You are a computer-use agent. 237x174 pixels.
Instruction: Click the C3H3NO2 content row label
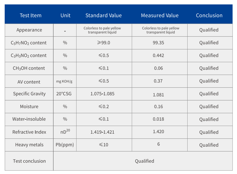[x=29, y=56]
